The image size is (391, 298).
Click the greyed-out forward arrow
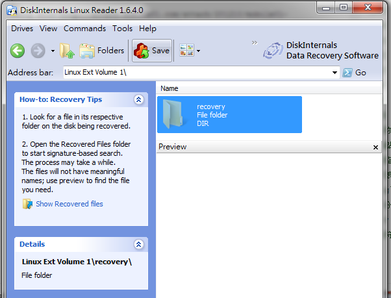(38, 51)
